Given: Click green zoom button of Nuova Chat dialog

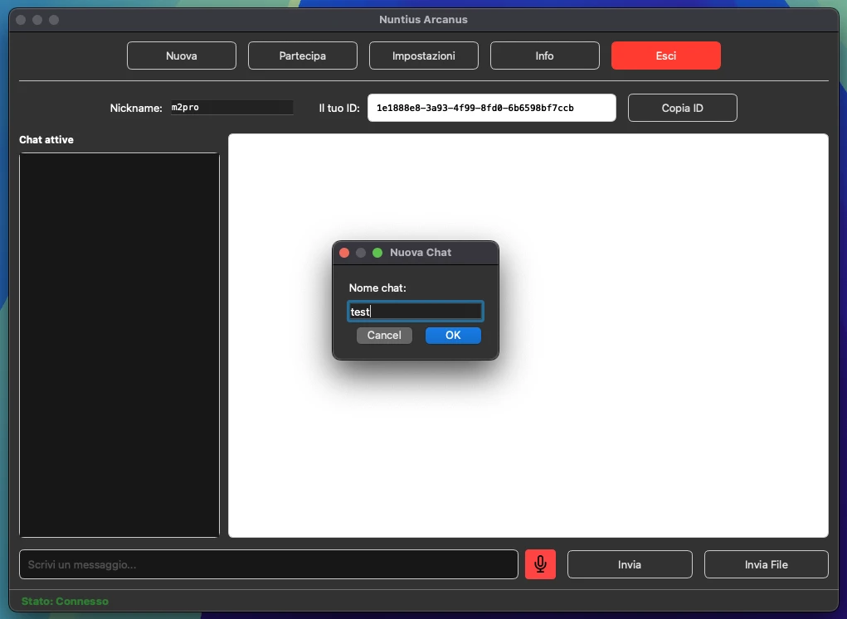Looking at the screenshot, I should coord(377,253).
